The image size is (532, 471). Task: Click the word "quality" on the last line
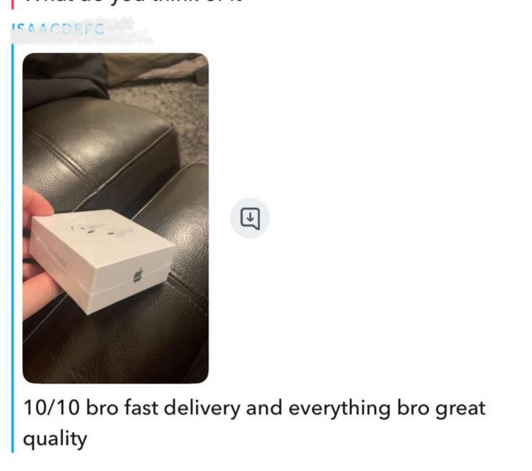[55, 439]
